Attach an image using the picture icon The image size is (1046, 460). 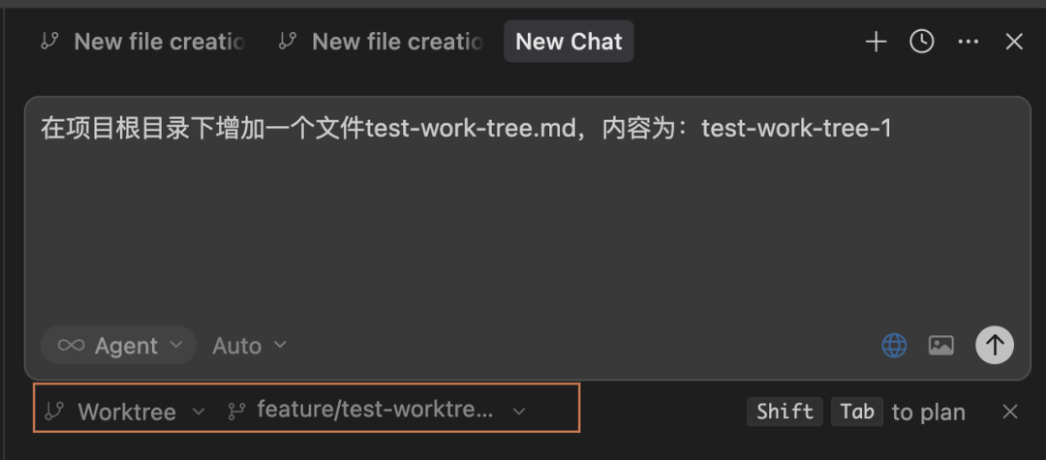click(941, 345)
